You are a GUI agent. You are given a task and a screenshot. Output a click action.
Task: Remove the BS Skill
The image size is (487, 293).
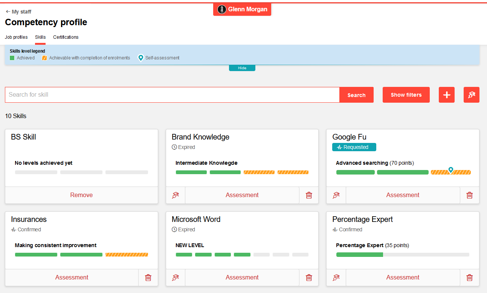[81, 195]
